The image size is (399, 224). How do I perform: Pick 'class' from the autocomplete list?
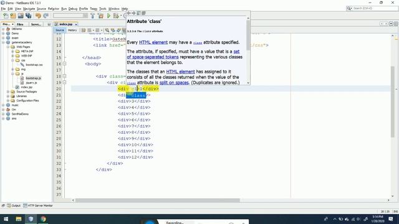137,95
